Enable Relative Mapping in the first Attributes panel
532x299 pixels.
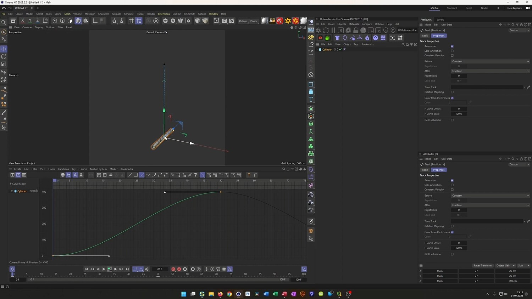tap(452, 92)
